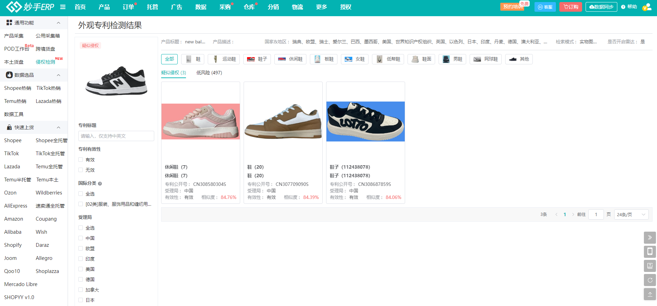657x306 pixels.
Task: Filter by 鞋面 category chip
Action: point(421,59)
